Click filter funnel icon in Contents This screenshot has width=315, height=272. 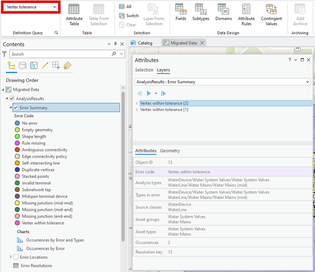click(5, 54)
